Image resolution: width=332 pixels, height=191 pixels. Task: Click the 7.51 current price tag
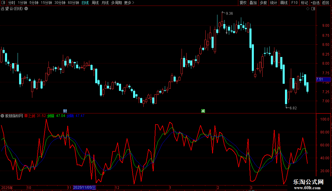click(323, 79)
